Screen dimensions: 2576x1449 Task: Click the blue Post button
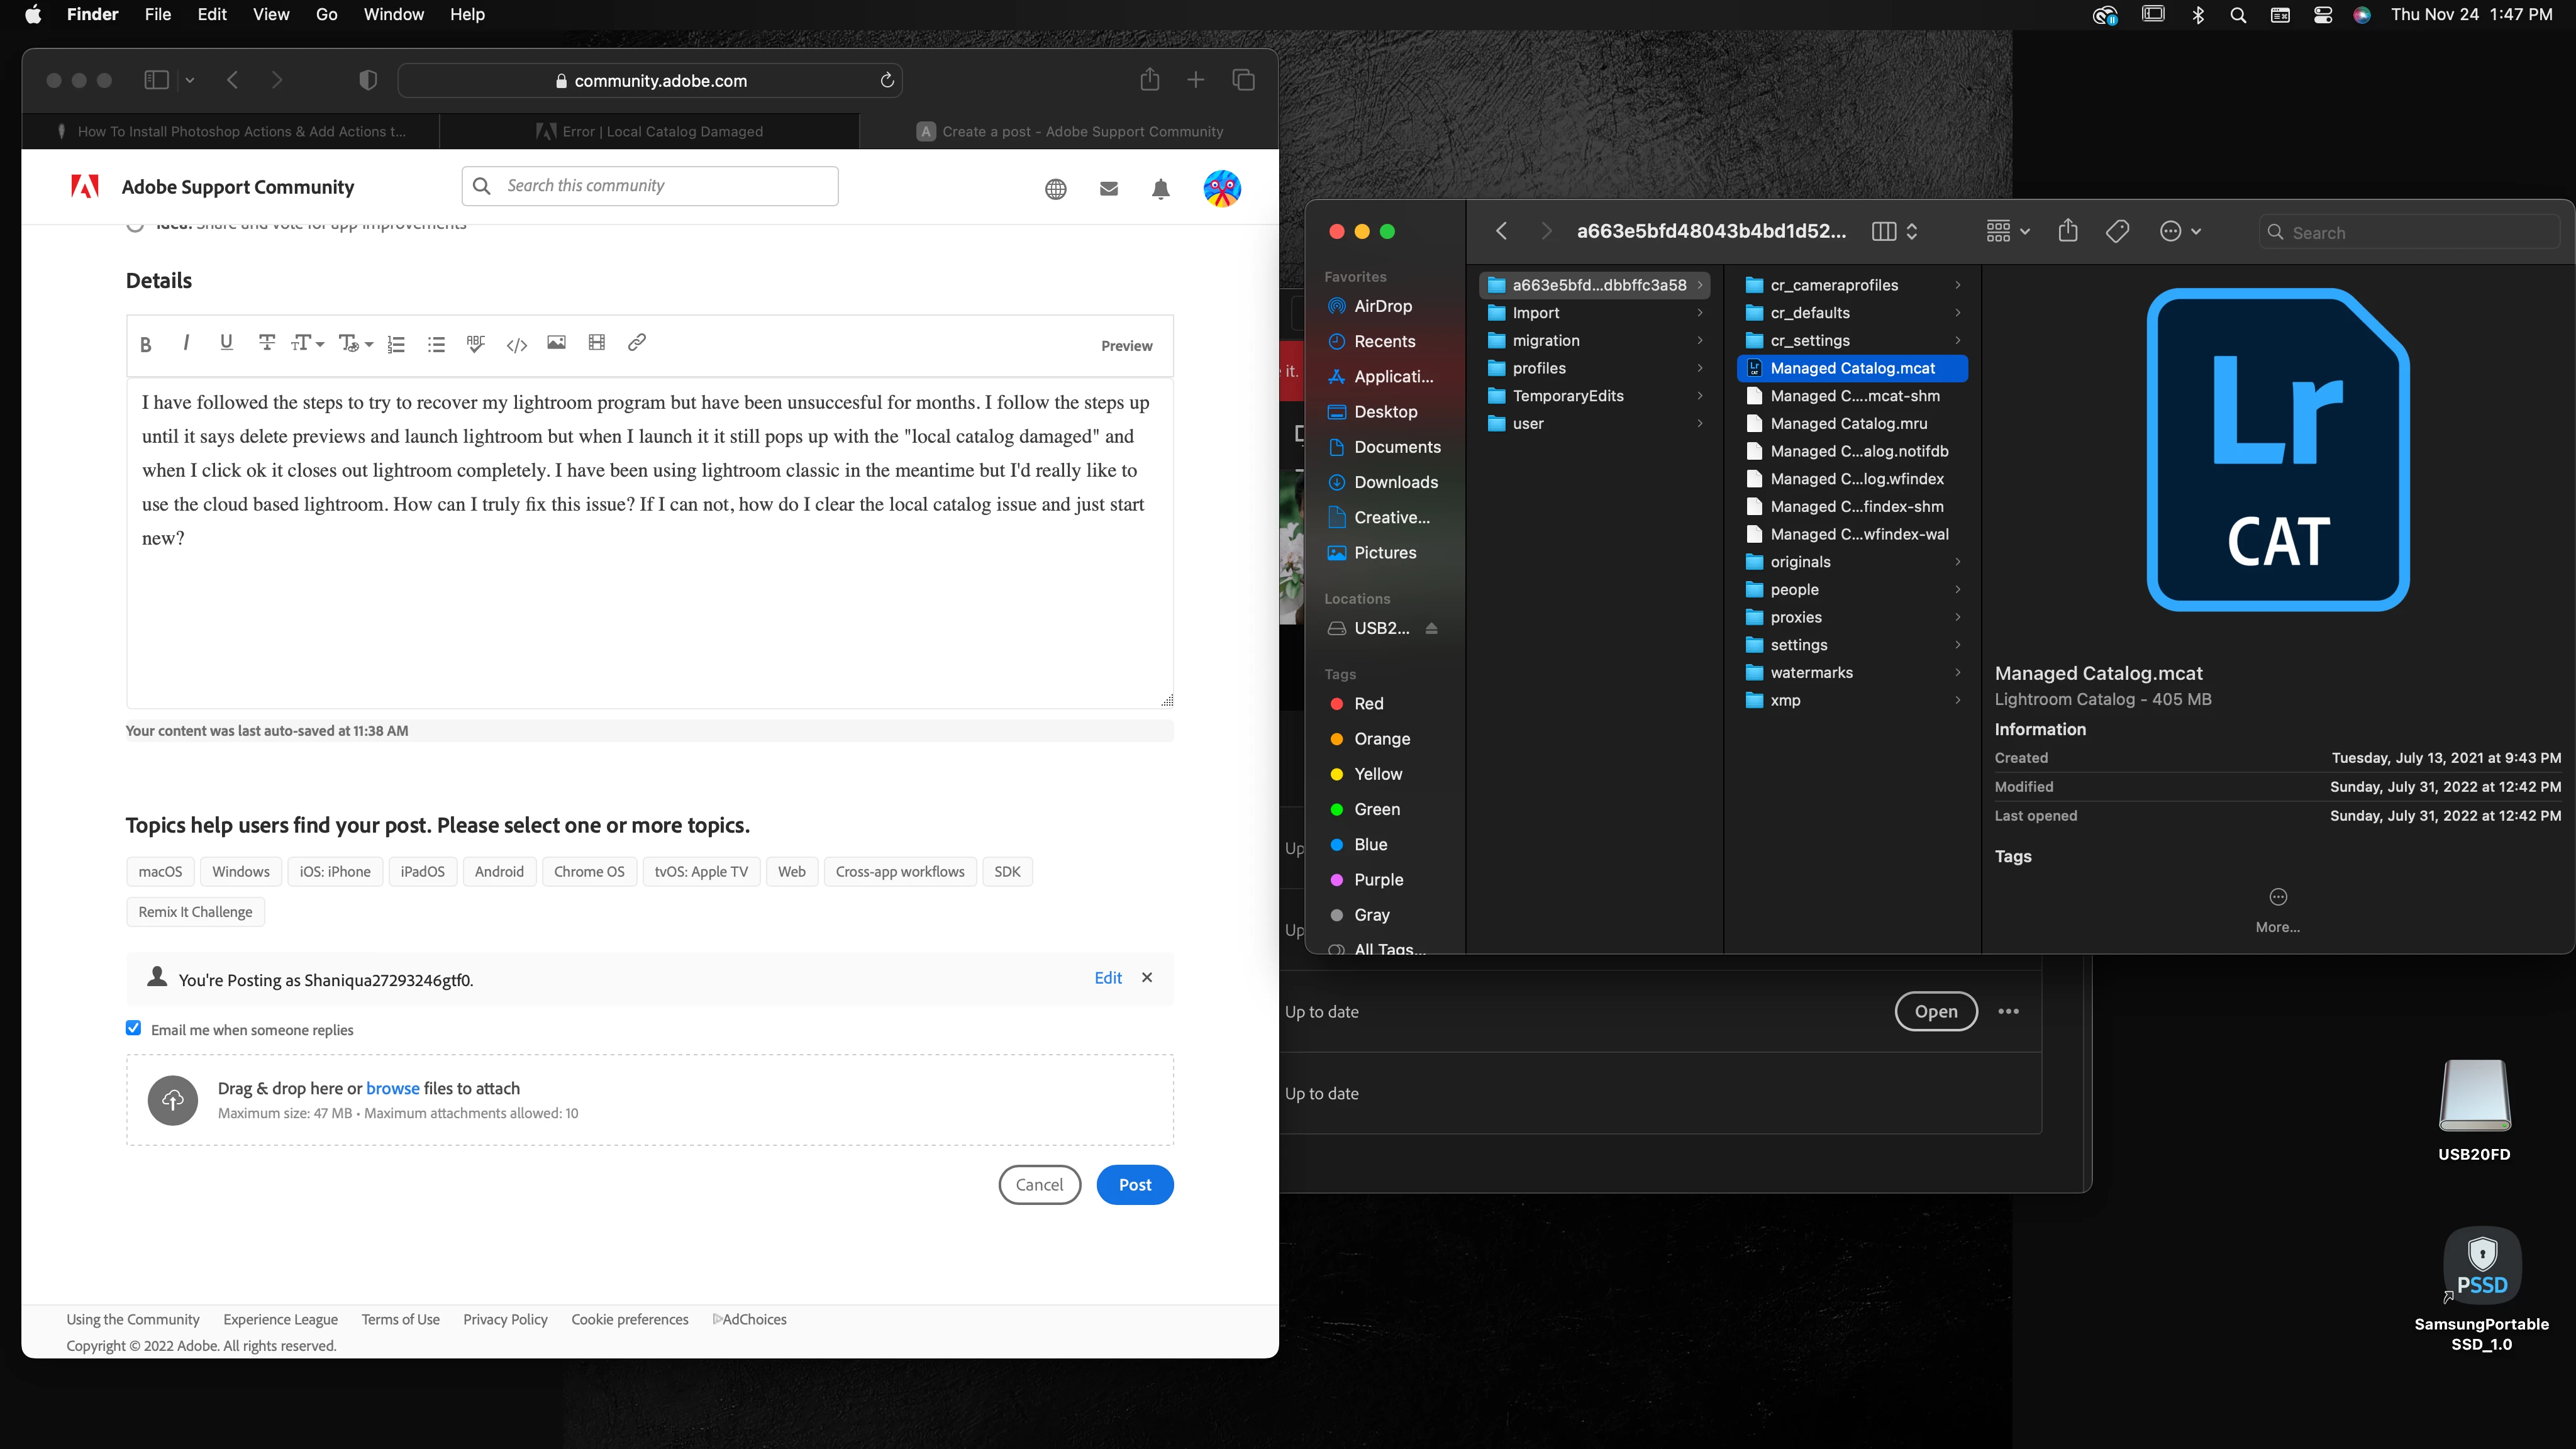coord(1134,1184)
